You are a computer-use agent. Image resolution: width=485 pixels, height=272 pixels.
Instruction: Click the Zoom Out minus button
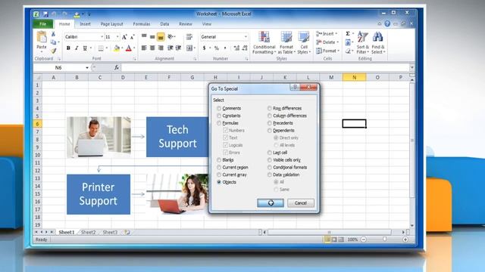pyautogui.click(x=364, y=240)
